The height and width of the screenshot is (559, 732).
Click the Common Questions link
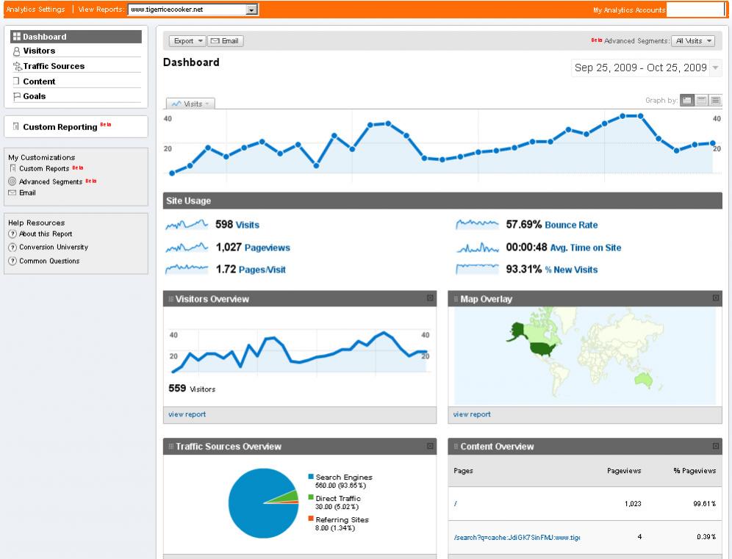point(49,261)
